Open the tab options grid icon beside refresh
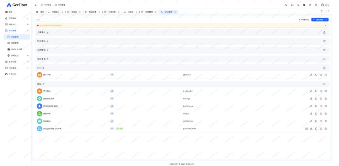The width and height of the screenshot is (339, 166). (327, 12)
